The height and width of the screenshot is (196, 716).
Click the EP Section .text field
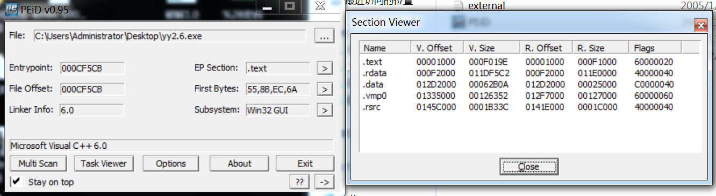[277, 68]
